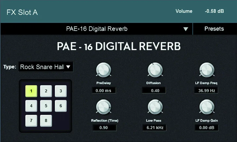Screen dimensions: 237x142
Task: Click the Reflection (Time) knob
Action: (103, 107)
